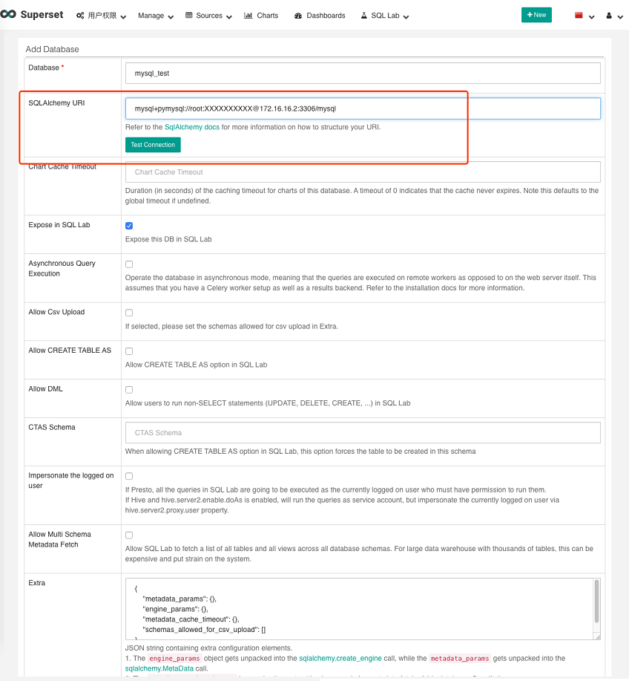This screenshot has width=629, height=681.
Task: Click the Extra textarea resize handle
Action: pos(597,636)
